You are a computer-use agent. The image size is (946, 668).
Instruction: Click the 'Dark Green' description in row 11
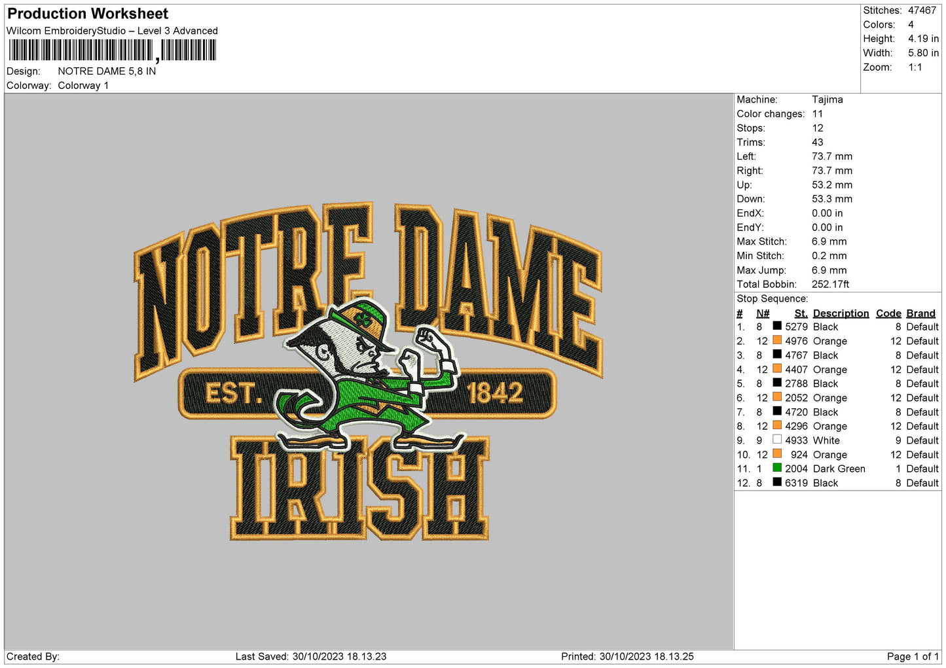839,468
